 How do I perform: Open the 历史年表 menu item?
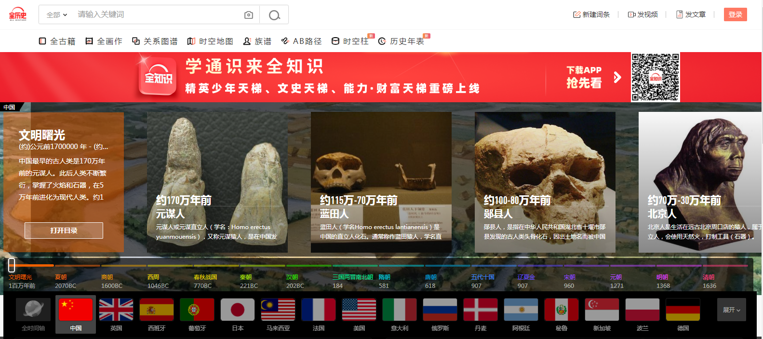(x=402, y=41)
